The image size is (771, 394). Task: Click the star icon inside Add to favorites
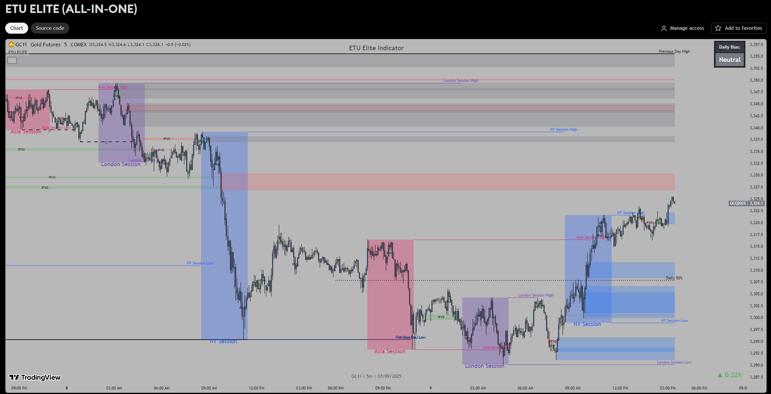[718, 28]
